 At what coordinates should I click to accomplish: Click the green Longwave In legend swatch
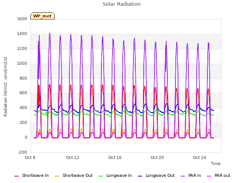pyautogui.click(x=101, y=176)
